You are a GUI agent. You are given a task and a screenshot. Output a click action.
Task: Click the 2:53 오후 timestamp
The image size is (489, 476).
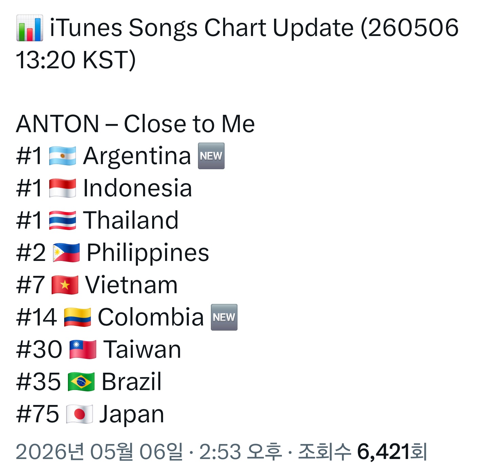pyautogui.click(x=240, y=452)
